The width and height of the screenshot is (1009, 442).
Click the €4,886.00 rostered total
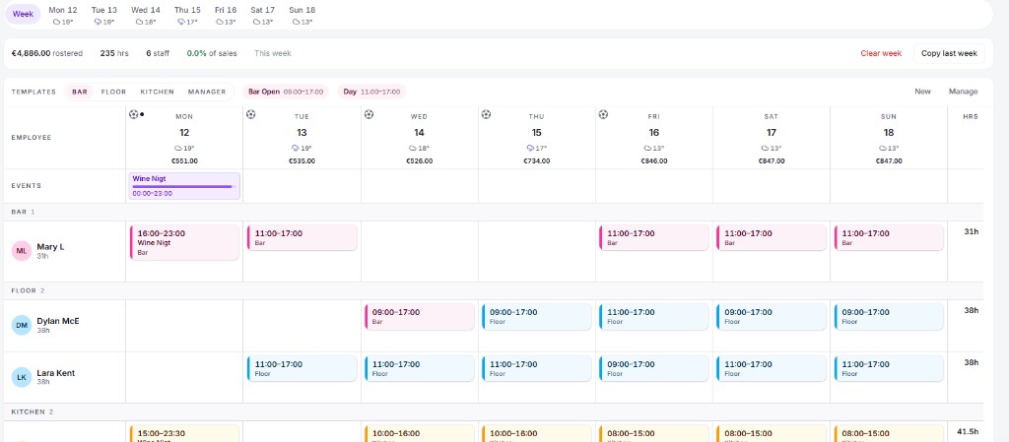(47, 53)
